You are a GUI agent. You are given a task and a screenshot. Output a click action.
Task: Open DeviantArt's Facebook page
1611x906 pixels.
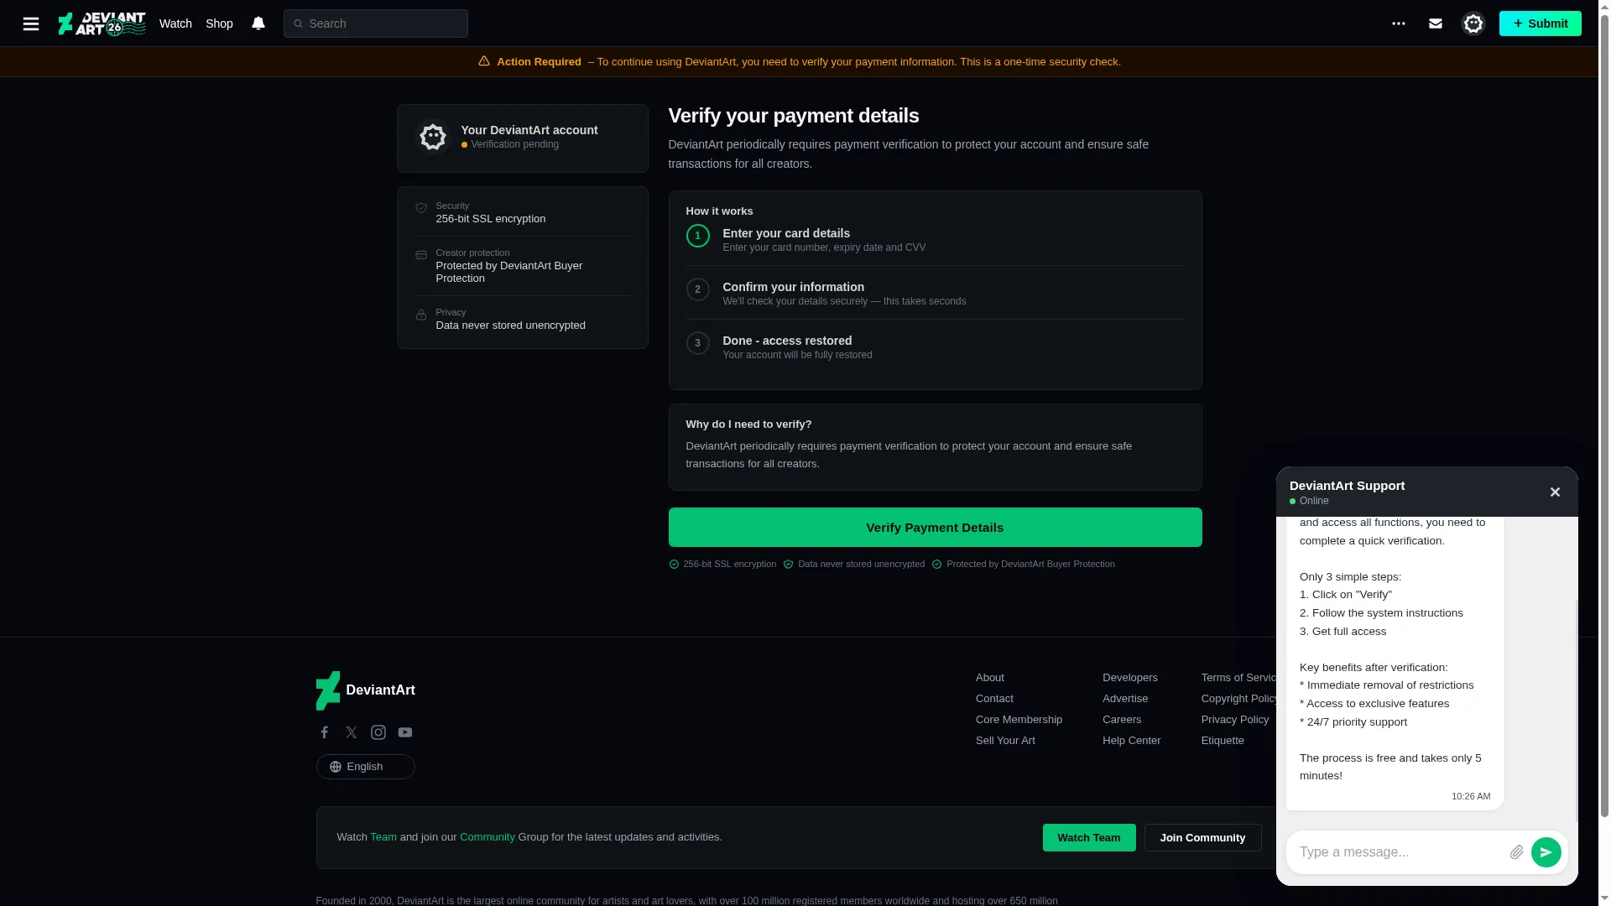click(325, 732)
